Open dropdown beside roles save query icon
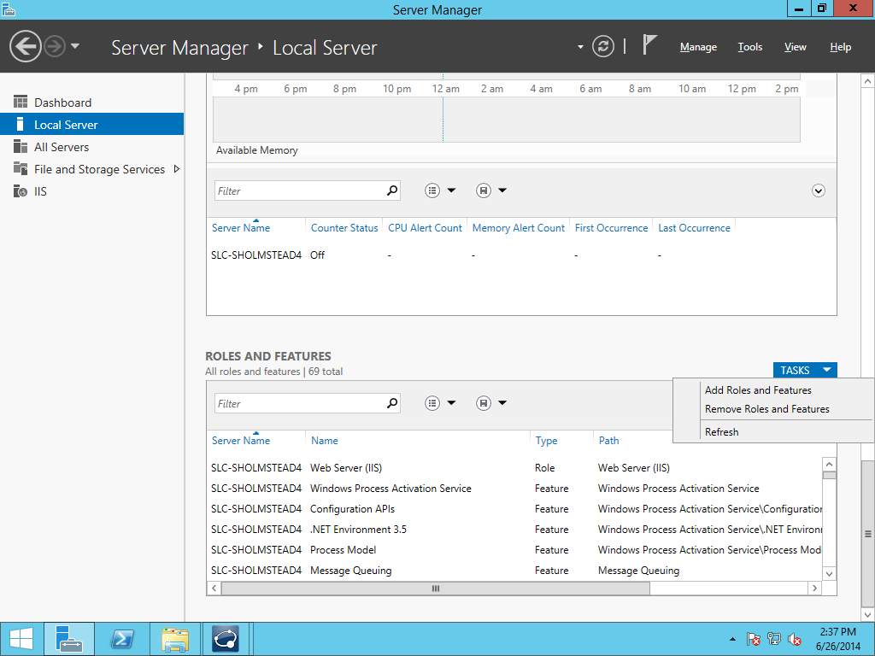Image resolution: width=875 pixels, height=656 pixels. pos(502,403)
